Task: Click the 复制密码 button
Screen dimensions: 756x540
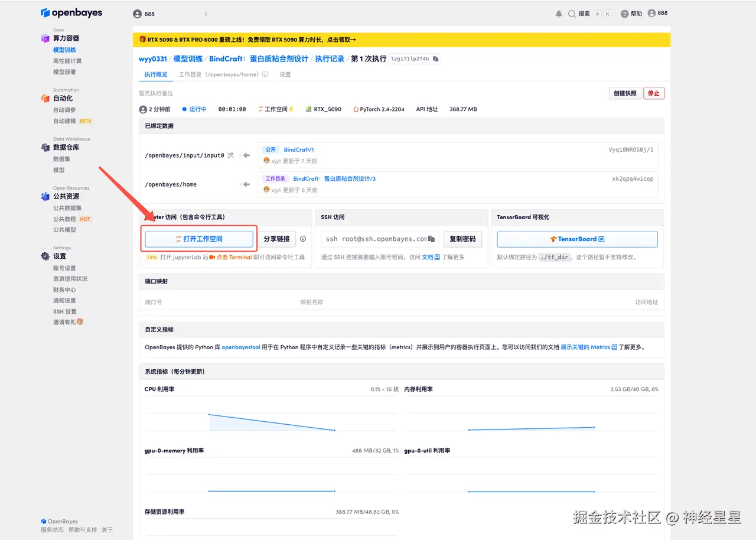Action: click(462, 239)
